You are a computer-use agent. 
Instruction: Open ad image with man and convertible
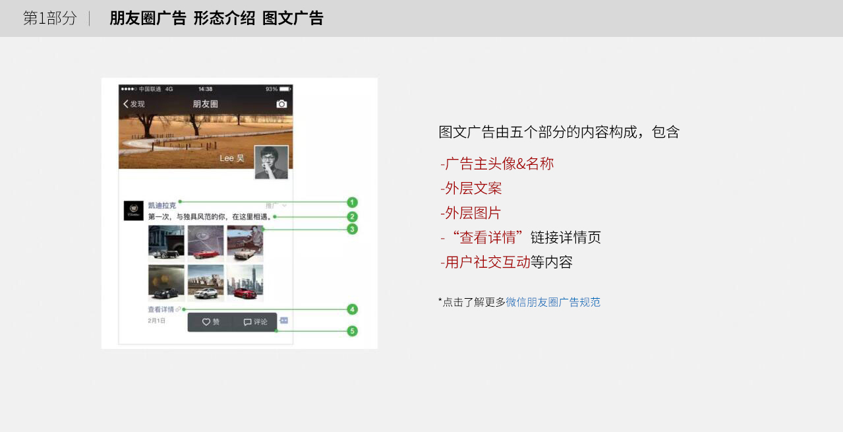point(245,244)
